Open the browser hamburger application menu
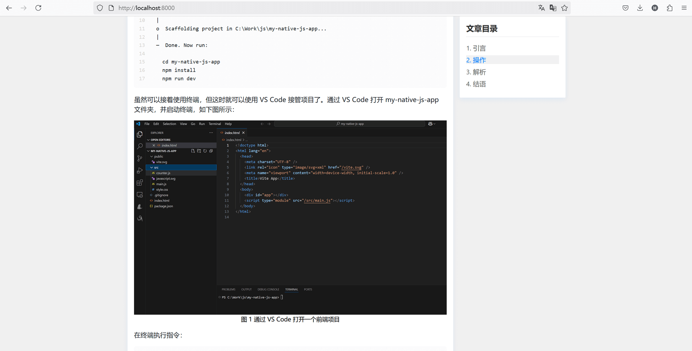This screenshot has height=351, width=692. (x=684, y=8)
